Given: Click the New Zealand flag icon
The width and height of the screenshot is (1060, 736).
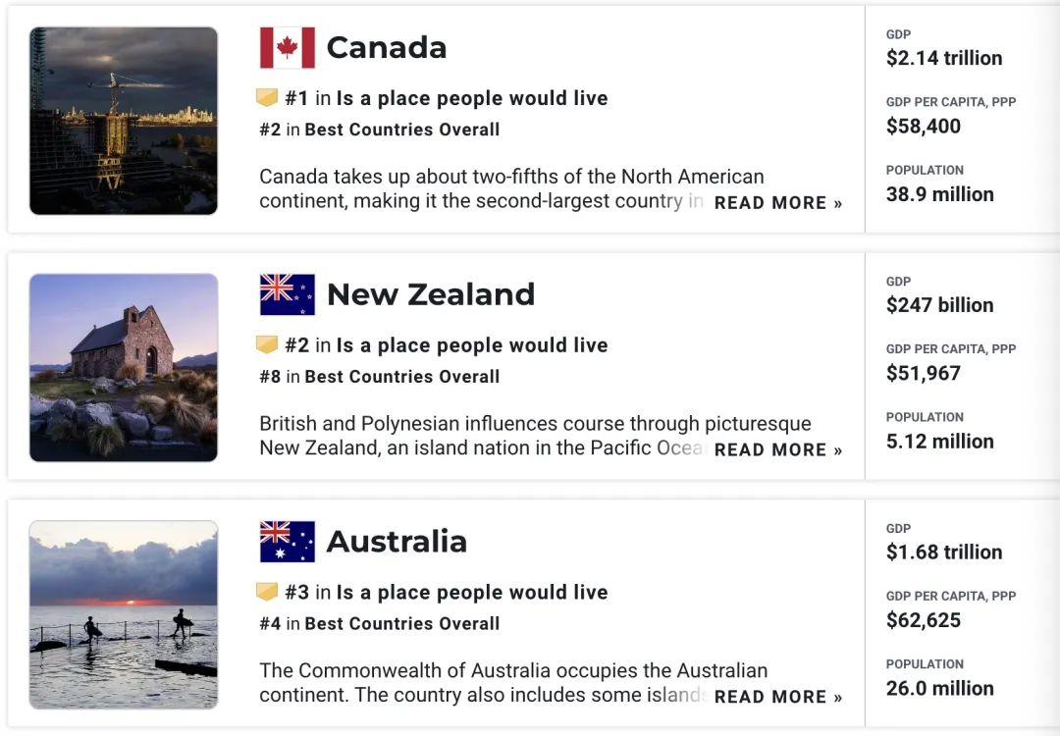Looking at the screenshot, I should coord(288,294).
